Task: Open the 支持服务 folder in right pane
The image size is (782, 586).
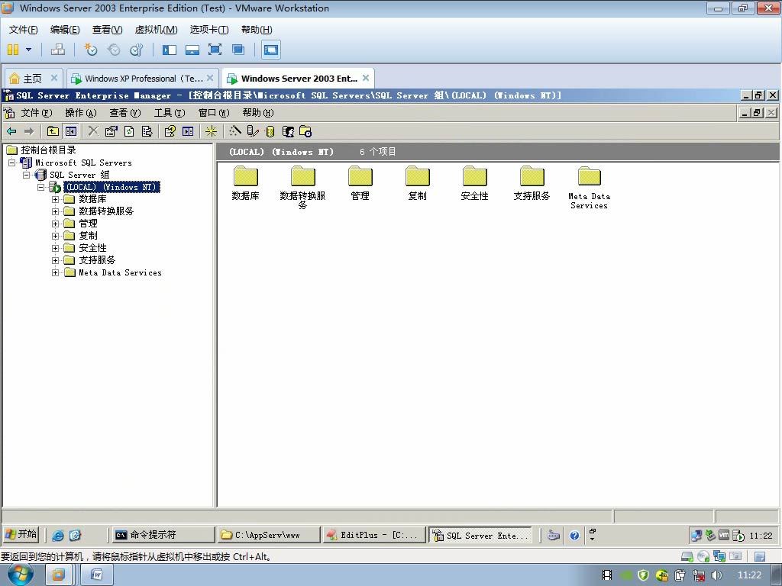Action: [x=532, y=183]
